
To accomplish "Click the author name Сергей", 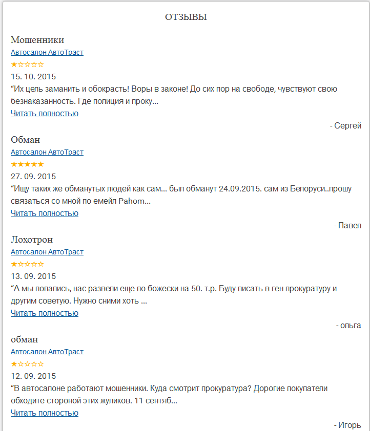I will 347,126.
